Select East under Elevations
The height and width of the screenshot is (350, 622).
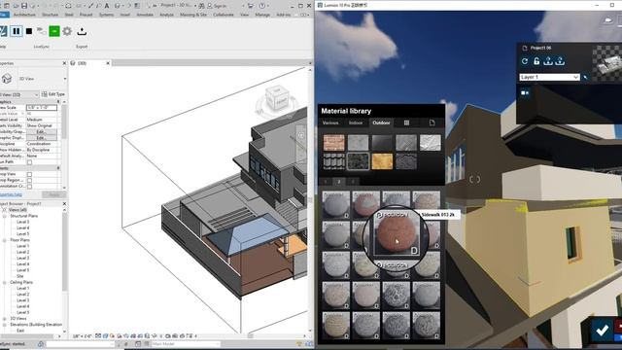click(20, 331)
